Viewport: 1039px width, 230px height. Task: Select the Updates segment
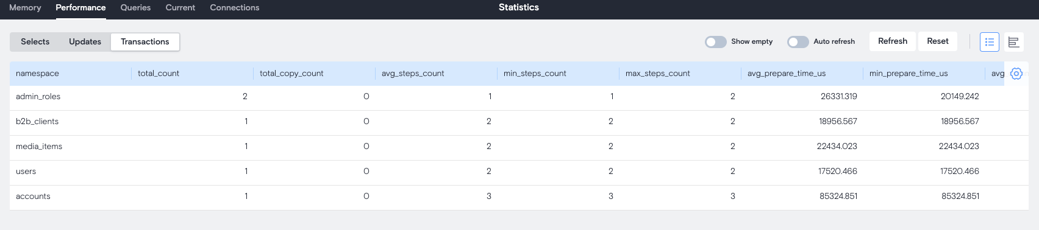85,41
